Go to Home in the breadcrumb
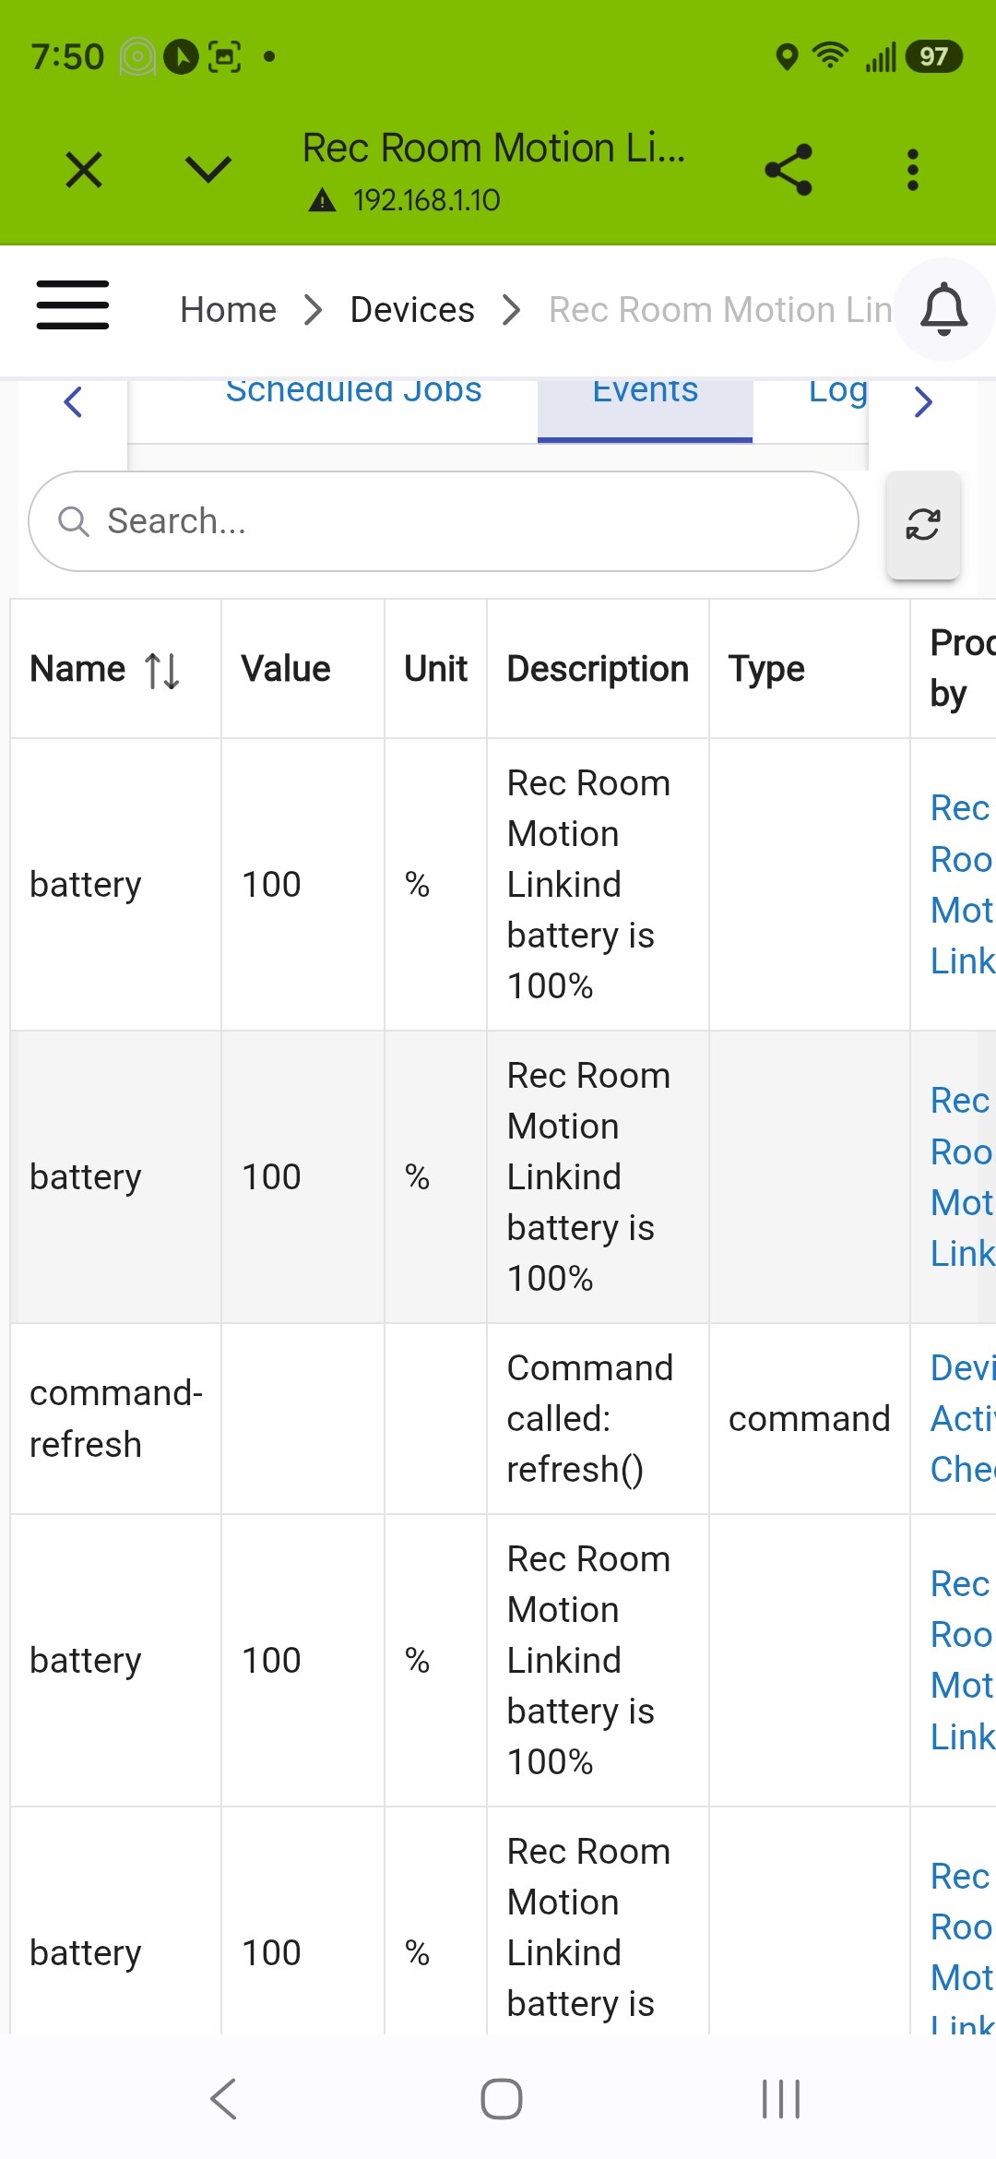Image resolution: width=996 pixels, height=2159 pixels. pos(228,310)
